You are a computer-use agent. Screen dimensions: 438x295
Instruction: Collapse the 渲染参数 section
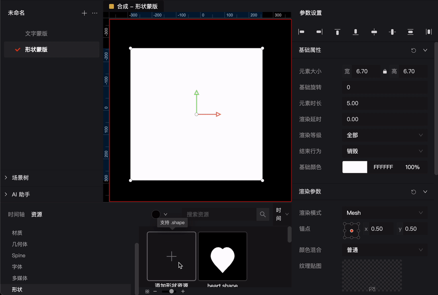[x=425, y=192]
